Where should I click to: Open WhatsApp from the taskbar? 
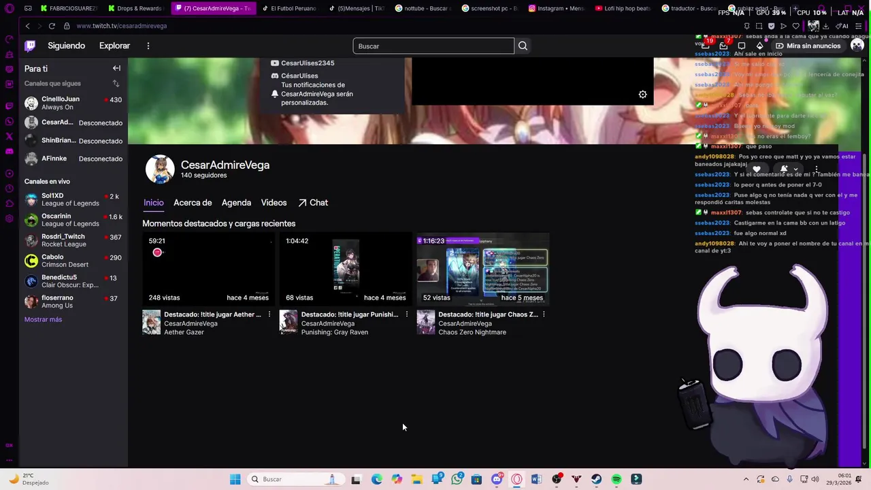click(x=457, y=479)
